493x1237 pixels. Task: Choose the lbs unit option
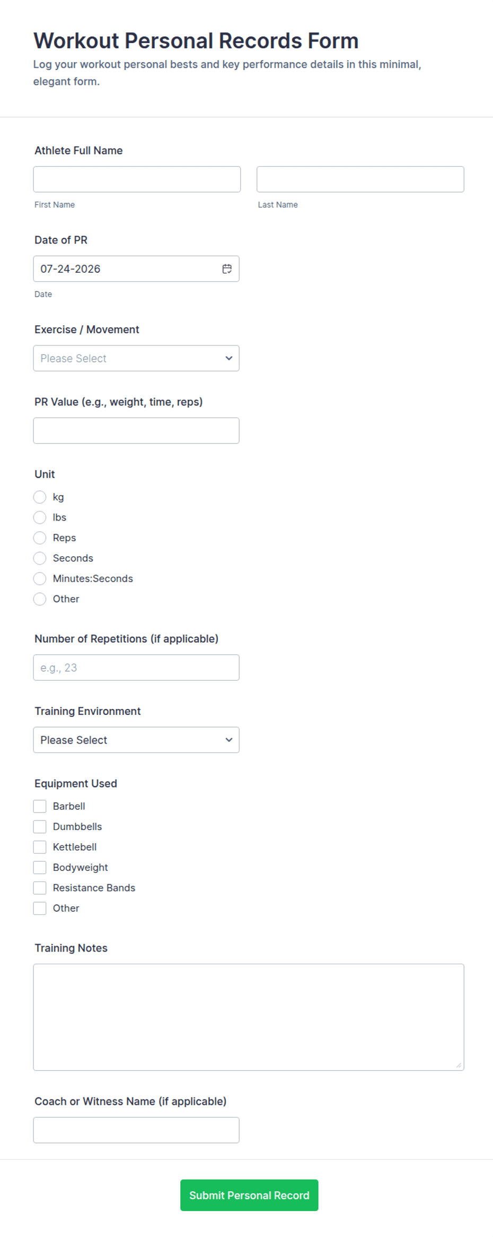[40, 517]
